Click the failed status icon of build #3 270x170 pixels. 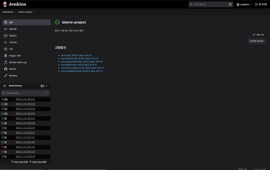(x=2, y=147)
